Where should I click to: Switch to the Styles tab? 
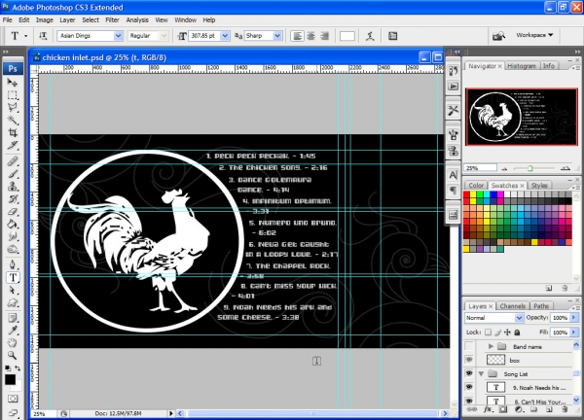(539, 186)
